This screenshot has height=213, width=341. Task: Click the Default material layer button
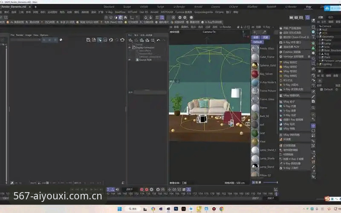click(257, 42)
